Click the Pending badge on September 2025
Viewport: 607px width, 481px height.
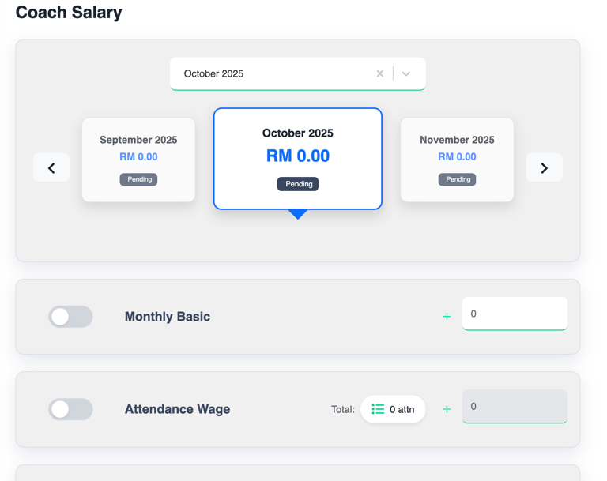point(138,179)
